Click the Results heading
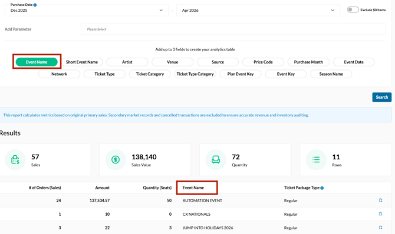Screen dimensions: 395x234 10,133
